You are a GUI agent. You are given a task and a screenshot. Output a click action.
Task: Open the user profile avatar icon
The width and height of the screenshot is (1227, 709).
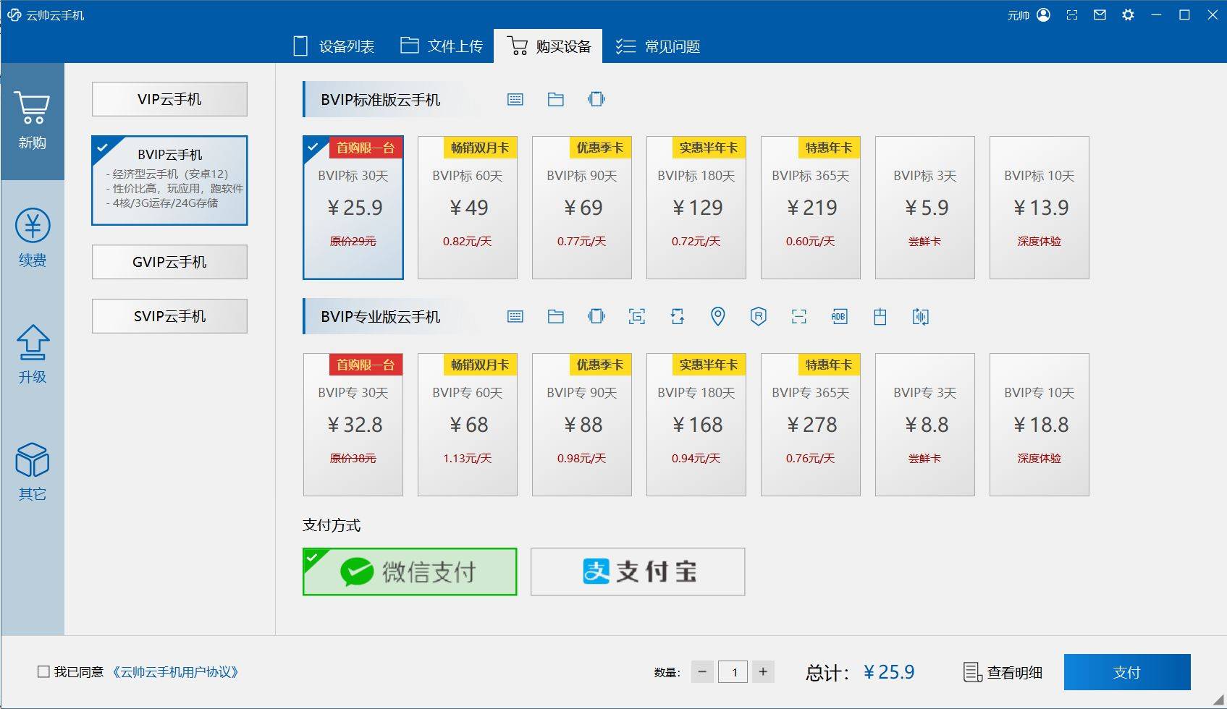(1043, 14)
